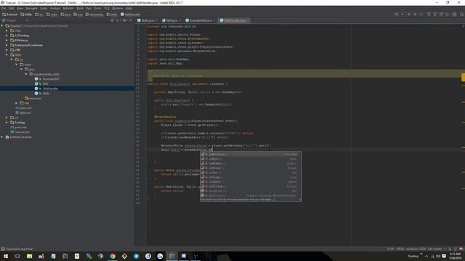Click the Git master branch widget

434,249
